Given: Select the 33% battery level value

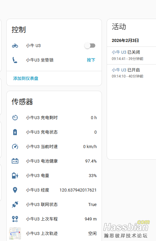Looking at the screenshot, I should 93,176.
